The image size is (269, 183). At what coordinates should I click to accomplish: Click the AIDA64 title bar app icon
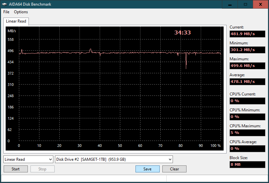pyautogui.click(x=5, y=4)
